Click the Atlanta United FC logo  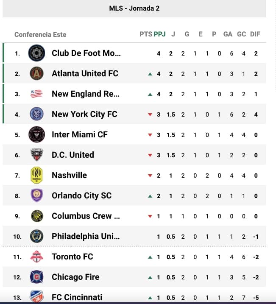tap(36, 74)
